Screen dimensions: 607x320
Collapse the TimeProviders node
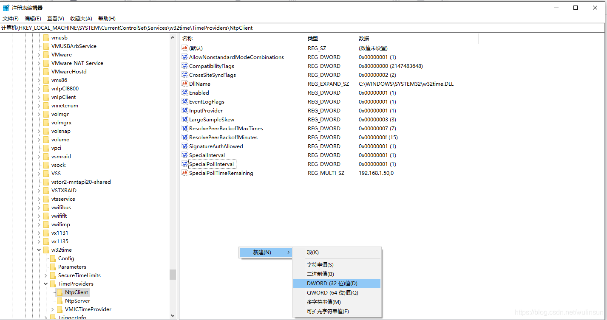click(45, 284)
